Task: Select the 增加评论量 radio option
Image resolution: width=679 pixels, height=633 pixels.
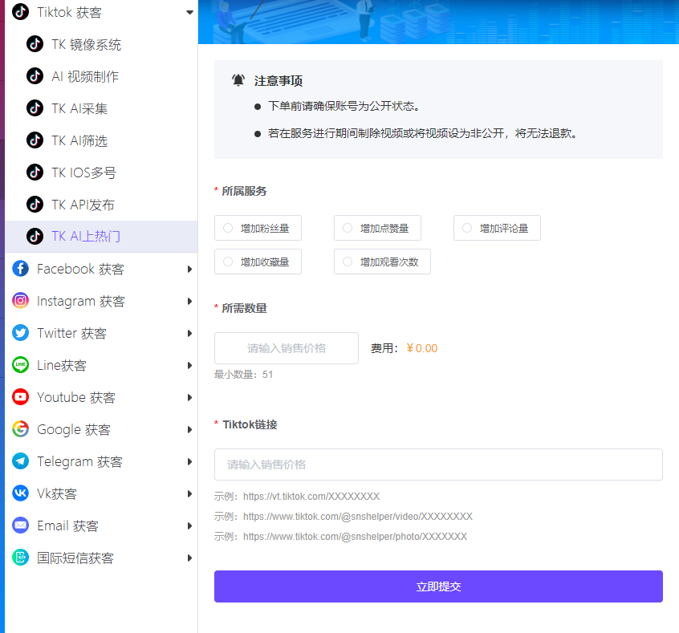Action: coord(497,228)
